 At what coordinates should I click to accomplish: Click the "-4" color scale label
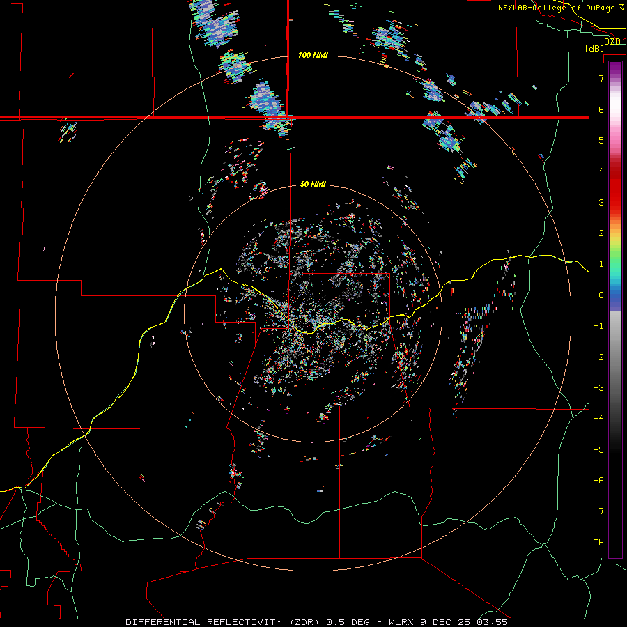pyautogui.click(x=598, y=419)
